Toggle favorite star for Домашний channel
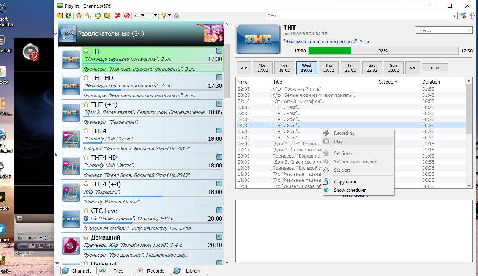This screenshot has height=276, width=478. point(86,237)
